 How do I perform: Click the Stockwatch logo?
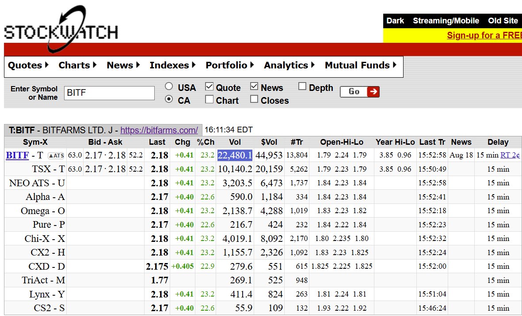point(61,29)
